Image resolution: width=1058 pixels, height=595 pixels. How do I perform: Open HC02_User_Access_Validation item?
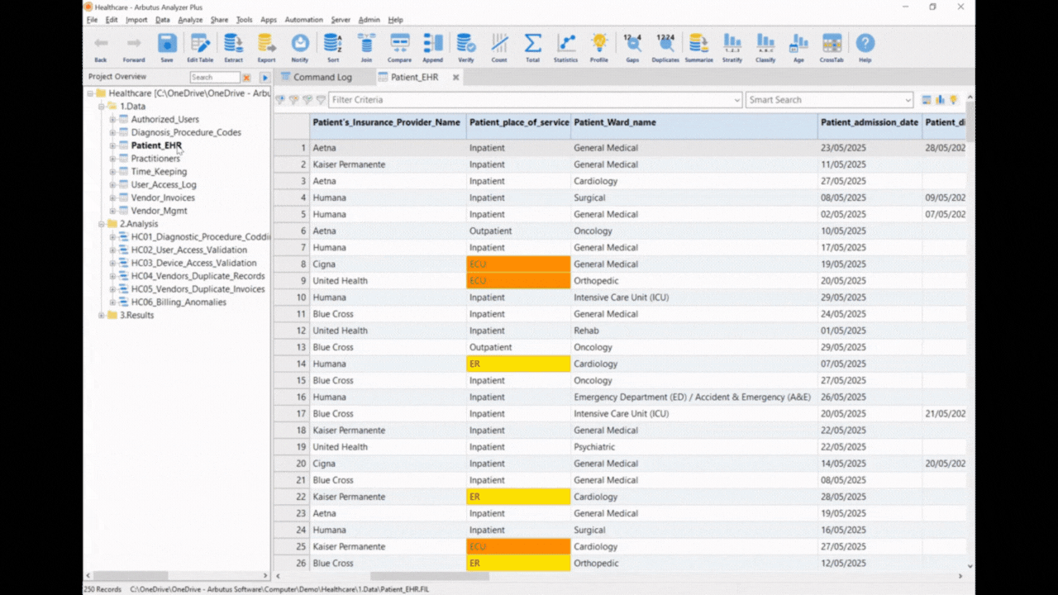coord(188,250)
